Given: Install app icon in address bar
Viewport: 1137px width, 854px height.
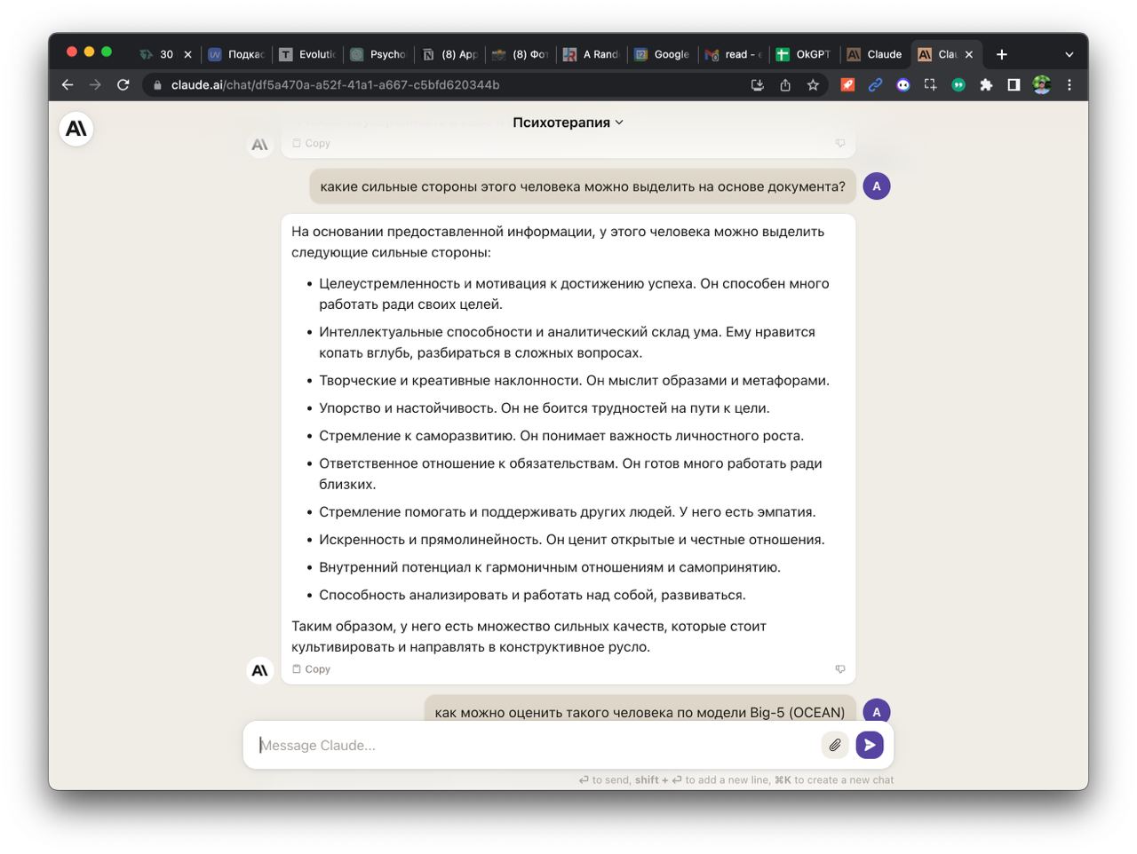Looking at the screenshot, I should pos(758,84).
